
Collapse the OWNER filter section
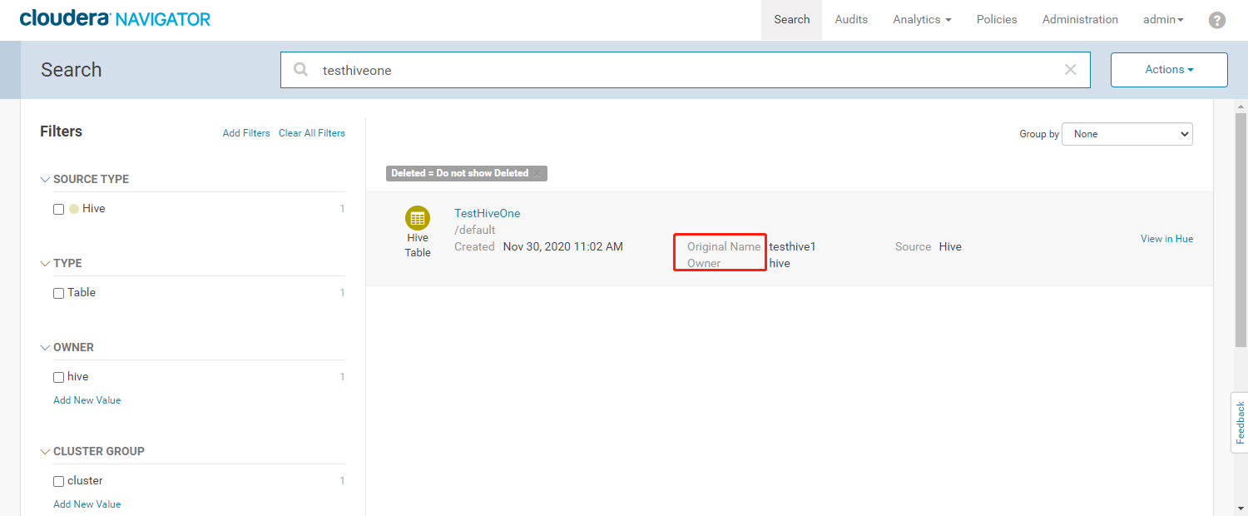pos(45,348)
